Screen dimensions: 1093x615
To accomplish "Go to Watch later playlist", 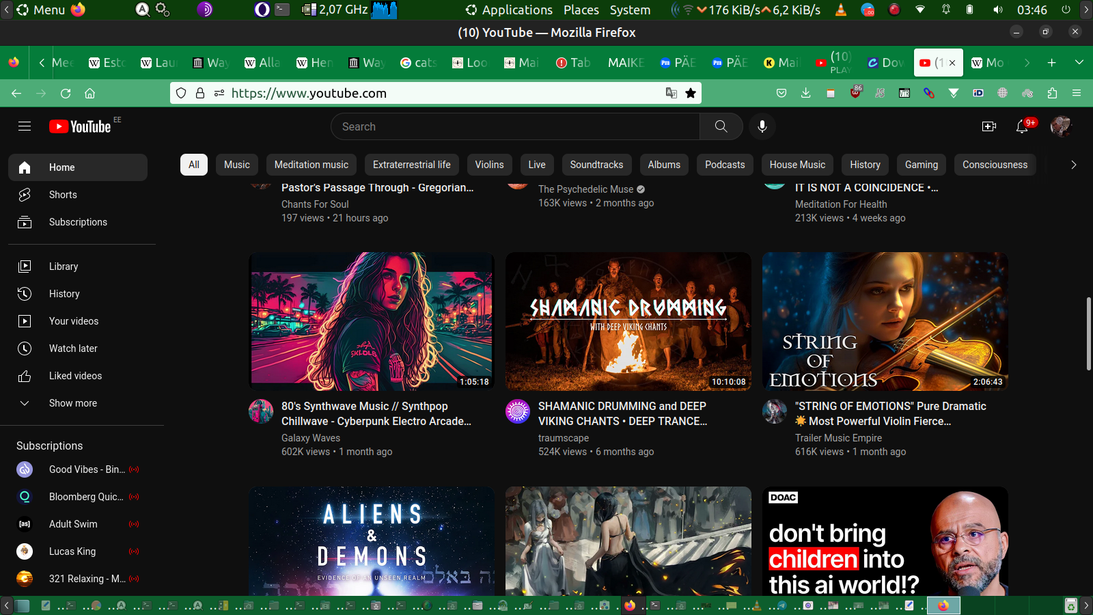I will (73, 348).
